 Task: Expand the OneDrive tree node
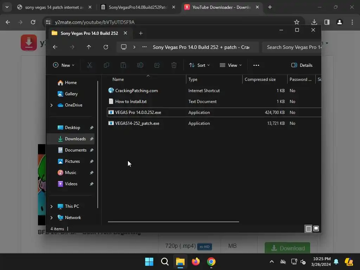pyautogui.click(x=51, y=105)
